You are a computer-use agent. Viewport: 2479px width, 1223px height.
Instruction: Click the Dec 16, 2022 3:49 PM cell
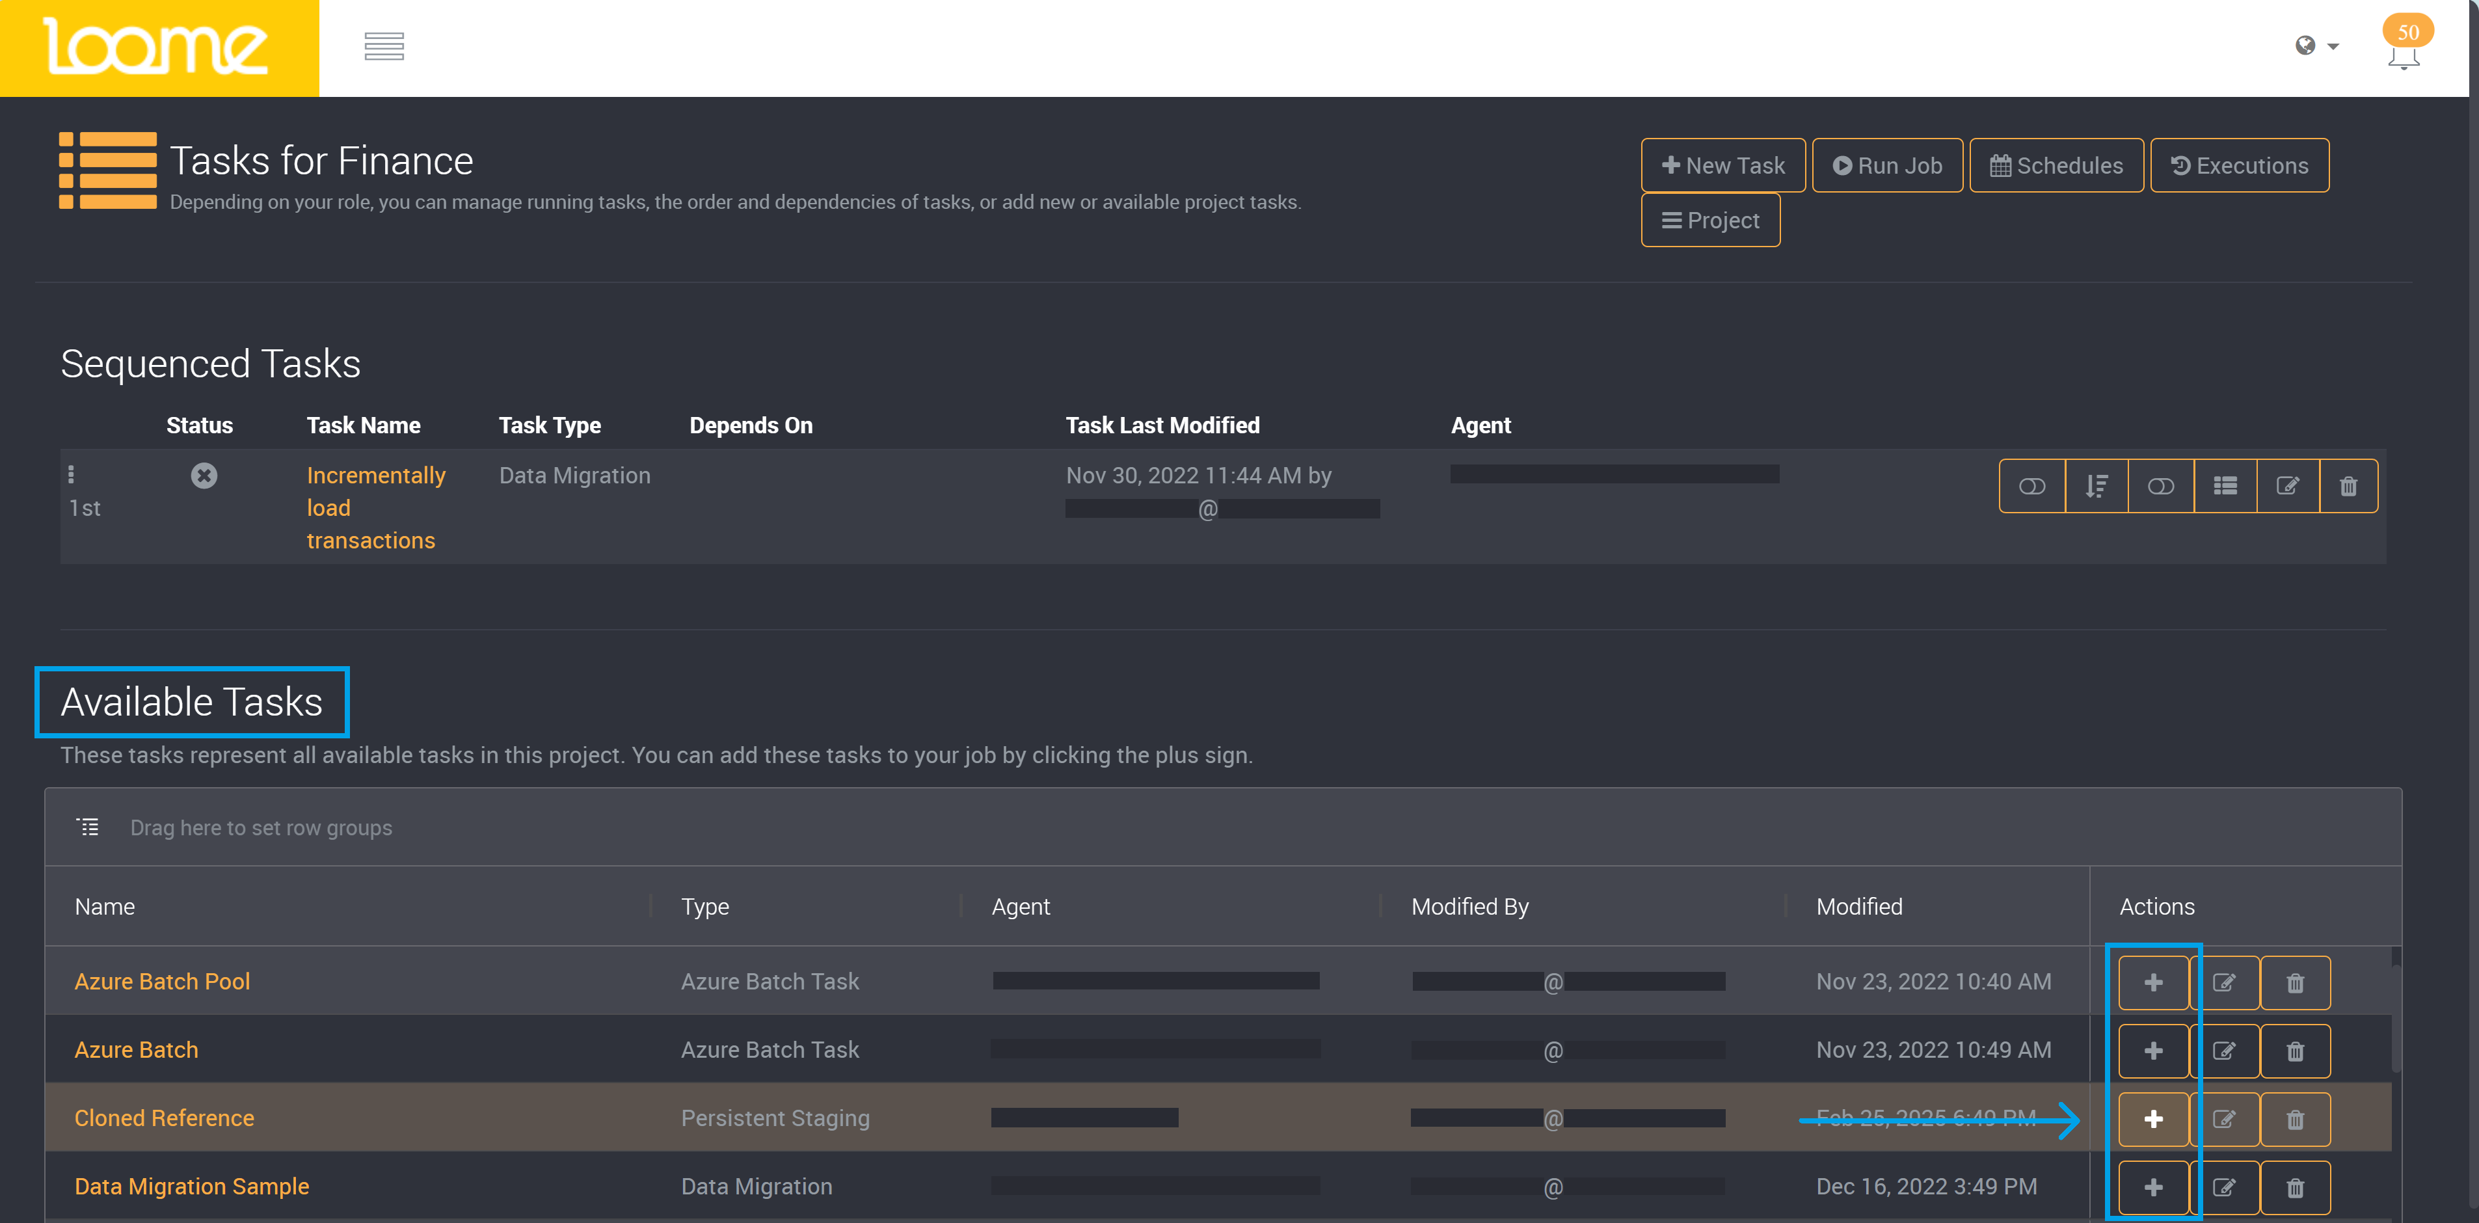[1927, 1187]
